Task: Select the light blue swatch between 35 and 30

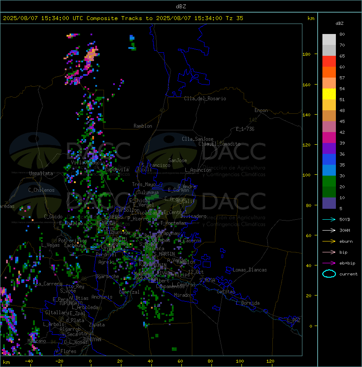Action: [329, 170]
